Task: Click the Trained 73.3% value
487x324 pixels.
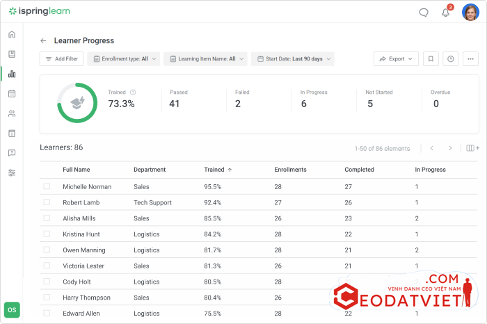Action: pyautogui.click(x=121, y=104)
